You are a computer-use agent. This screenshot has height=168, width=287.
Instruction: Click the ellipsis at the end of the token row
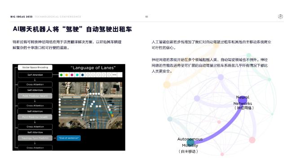pos(115,75)
